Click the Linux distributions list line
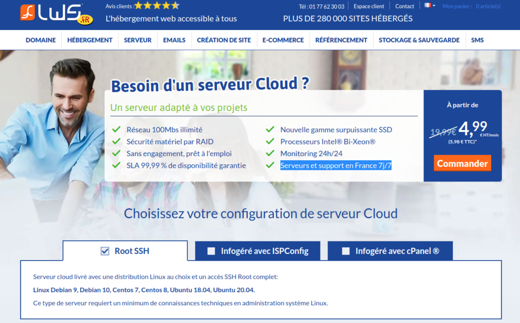520x323 pixels. click(x=144, y=290)
